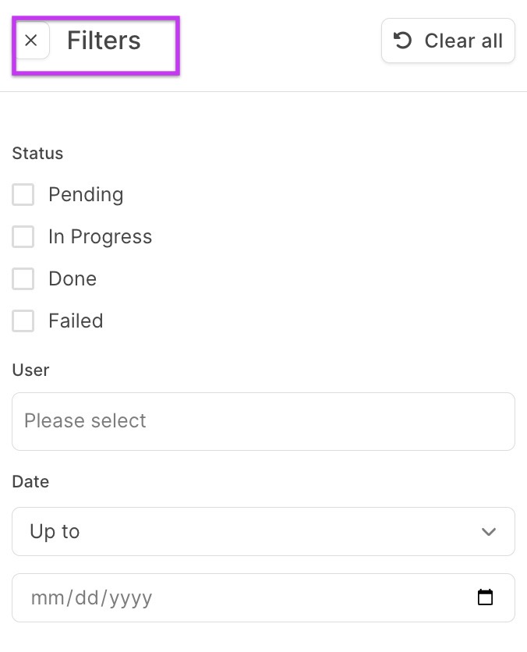Click the Status section label
Screen dimensions: 527x652
tap(37, 154)
